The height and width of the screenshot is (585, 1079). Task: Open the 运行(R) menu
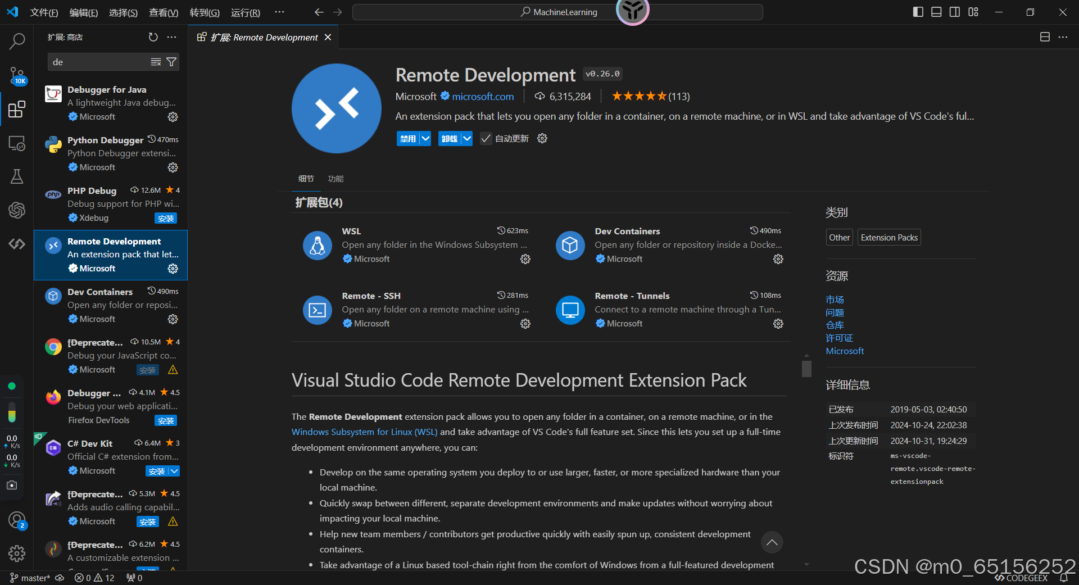246,12
